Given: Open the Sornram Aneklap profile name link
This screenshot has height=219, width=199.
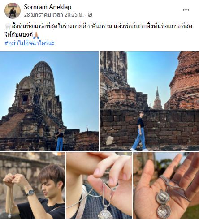Looking at the screenshot, I should 48,7.
